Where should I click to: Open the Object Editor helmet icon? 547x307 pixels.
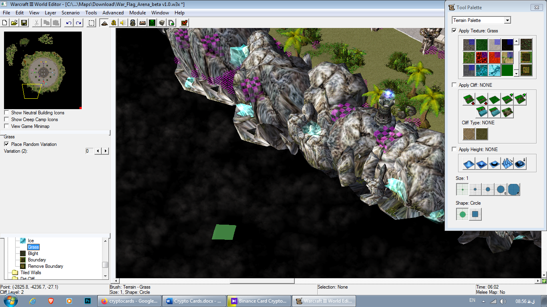pos(133,23)
